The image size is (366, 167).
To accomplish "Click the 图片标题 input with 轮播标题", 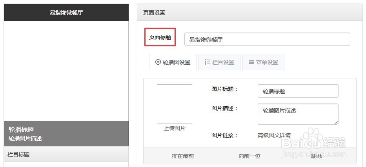I will tap(298, 91).
